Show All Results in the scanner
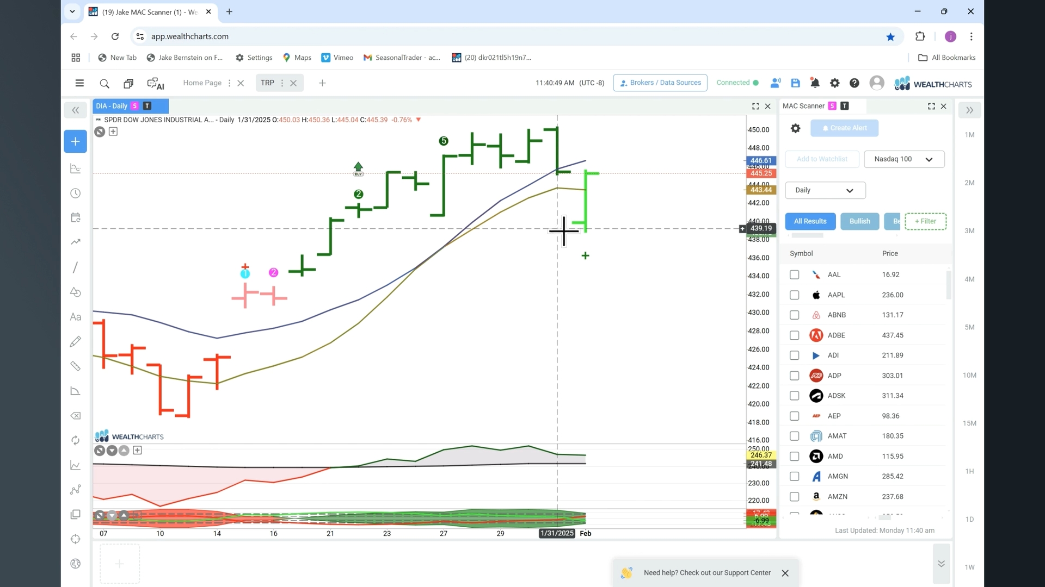Viewport: 1045px width, 587px height. [810, 222]
